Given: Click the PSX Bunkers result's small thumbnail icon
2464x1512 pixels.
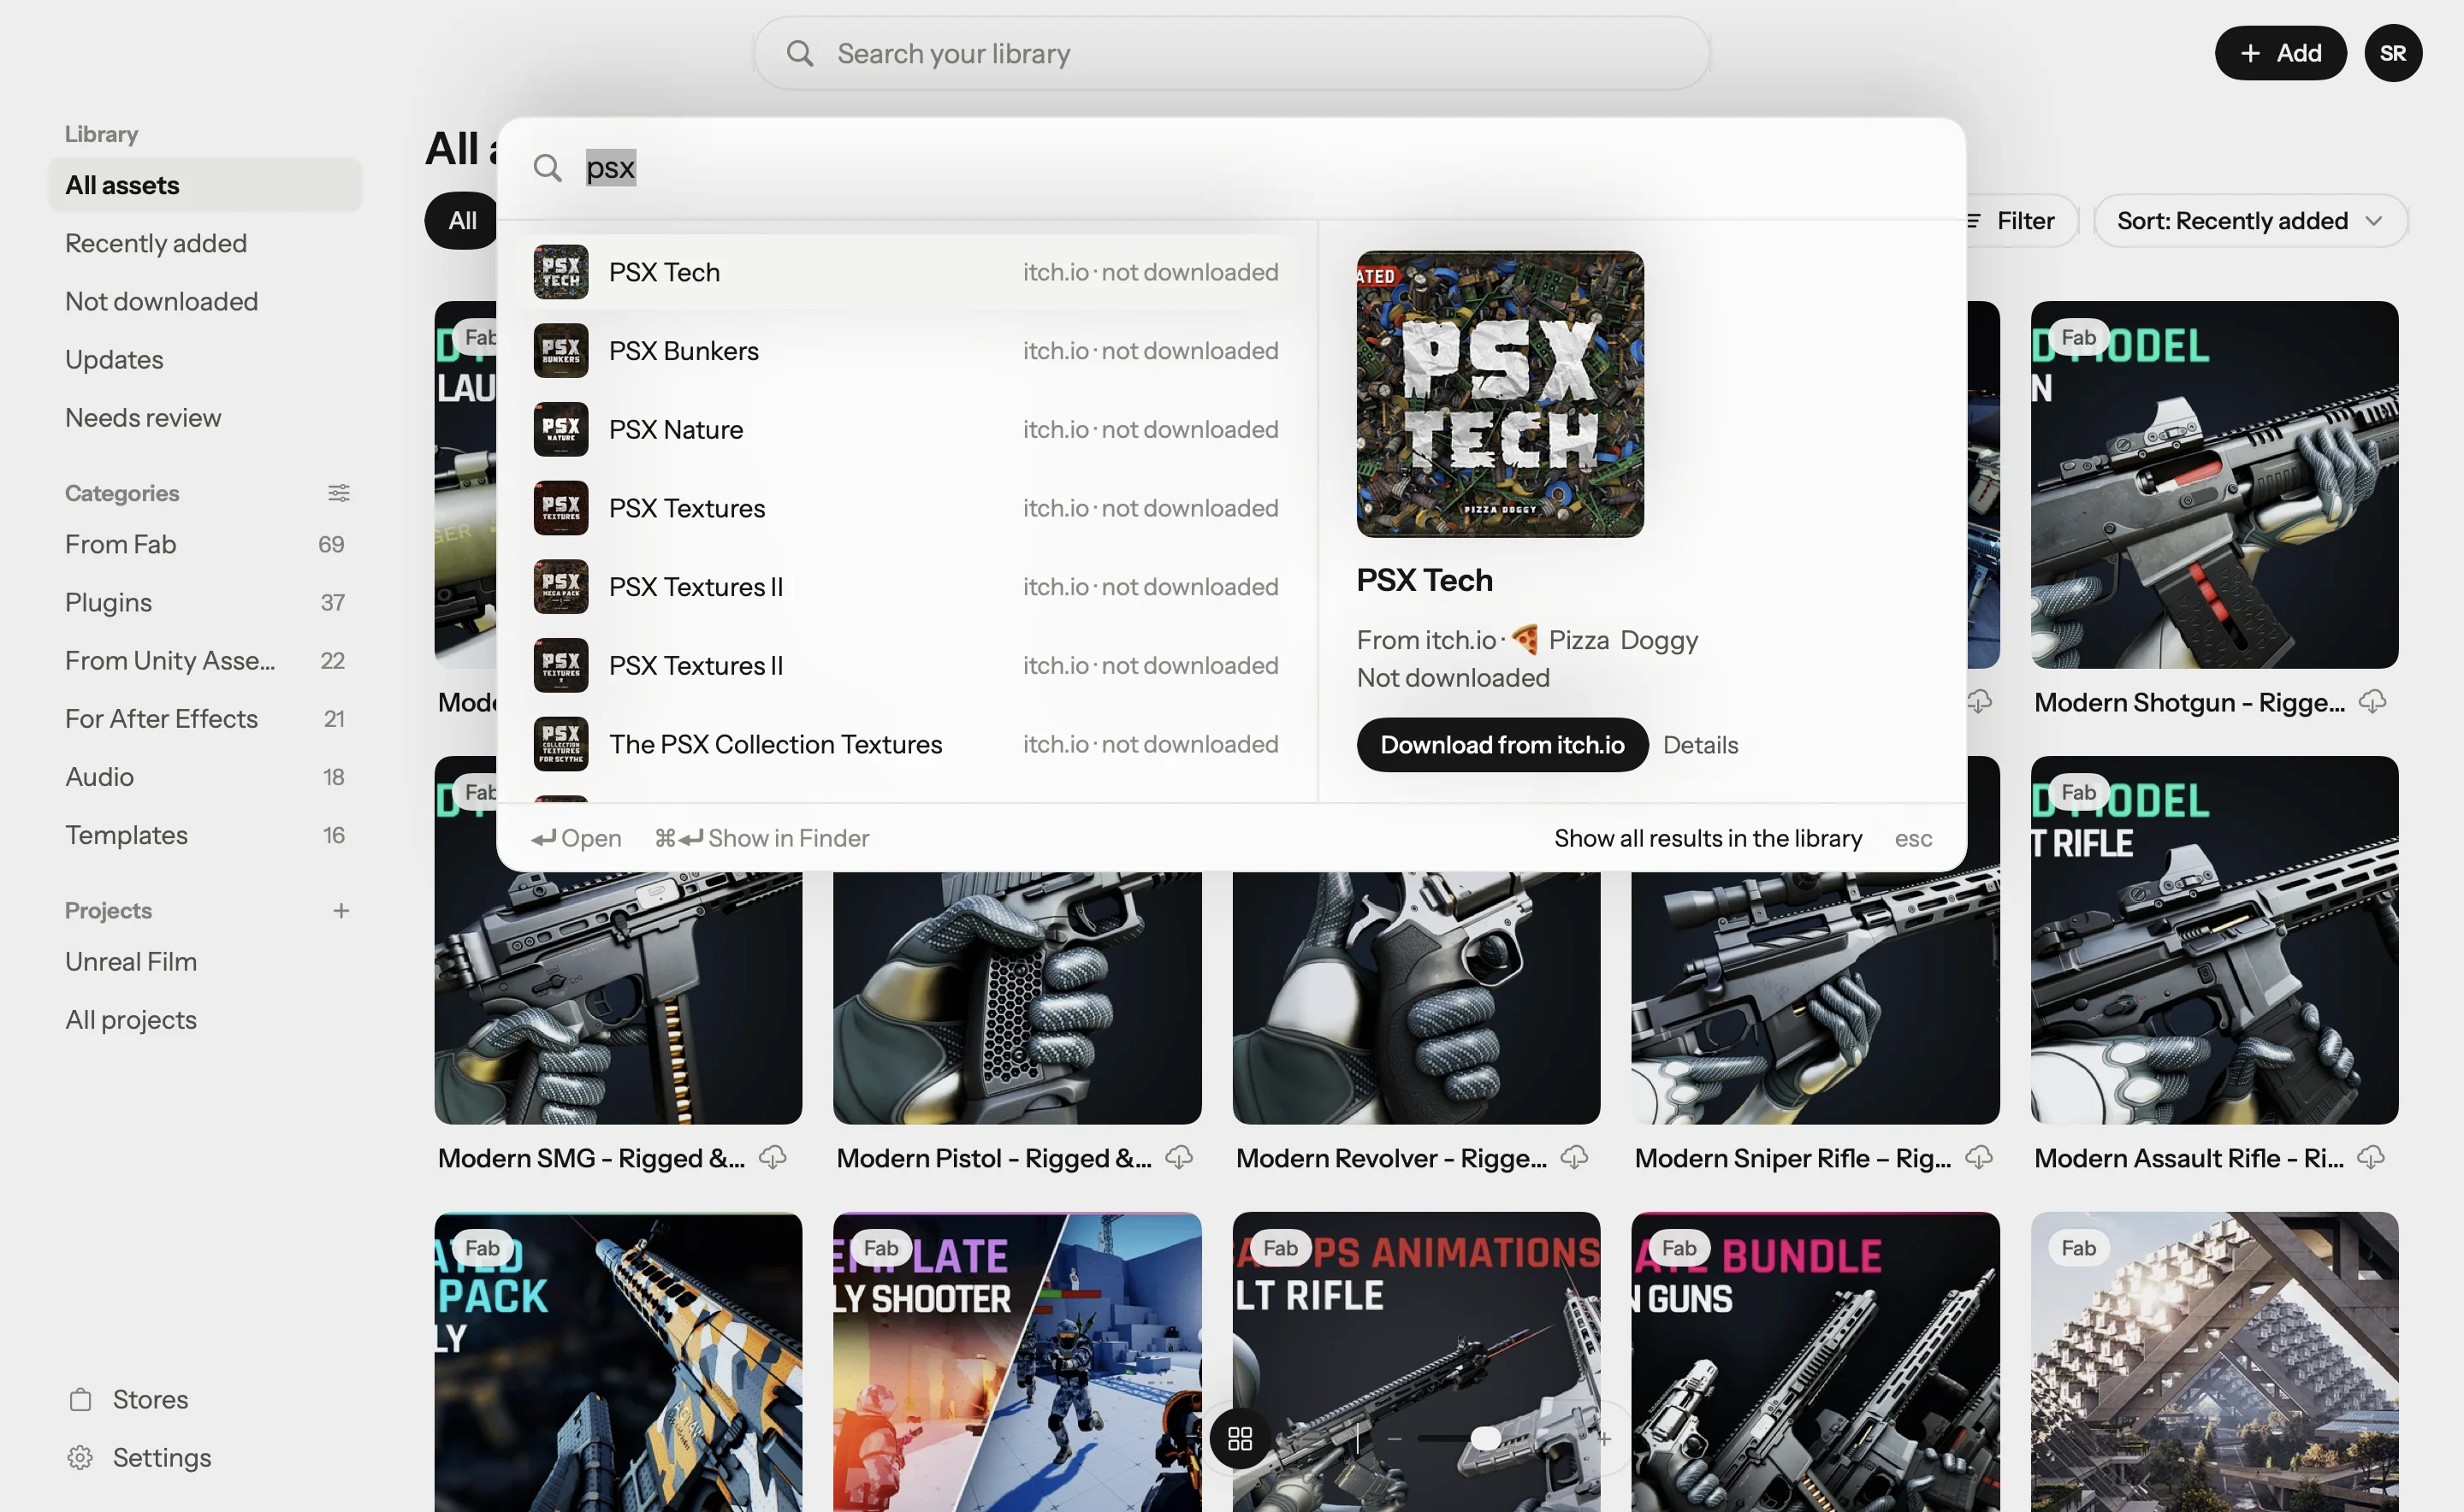Looking at the screenshot, I should (561, 351).
